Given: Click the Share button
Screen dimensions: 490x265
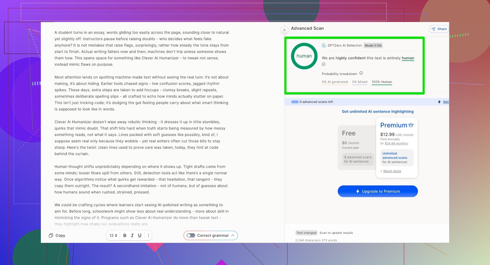Looking at the screenshot, I should pos(439,29).
